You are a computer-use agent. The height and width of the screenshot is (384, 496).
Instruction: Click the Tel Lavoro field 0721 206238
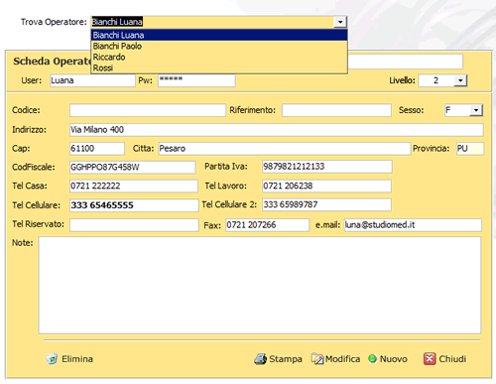(x=326, y=186)
